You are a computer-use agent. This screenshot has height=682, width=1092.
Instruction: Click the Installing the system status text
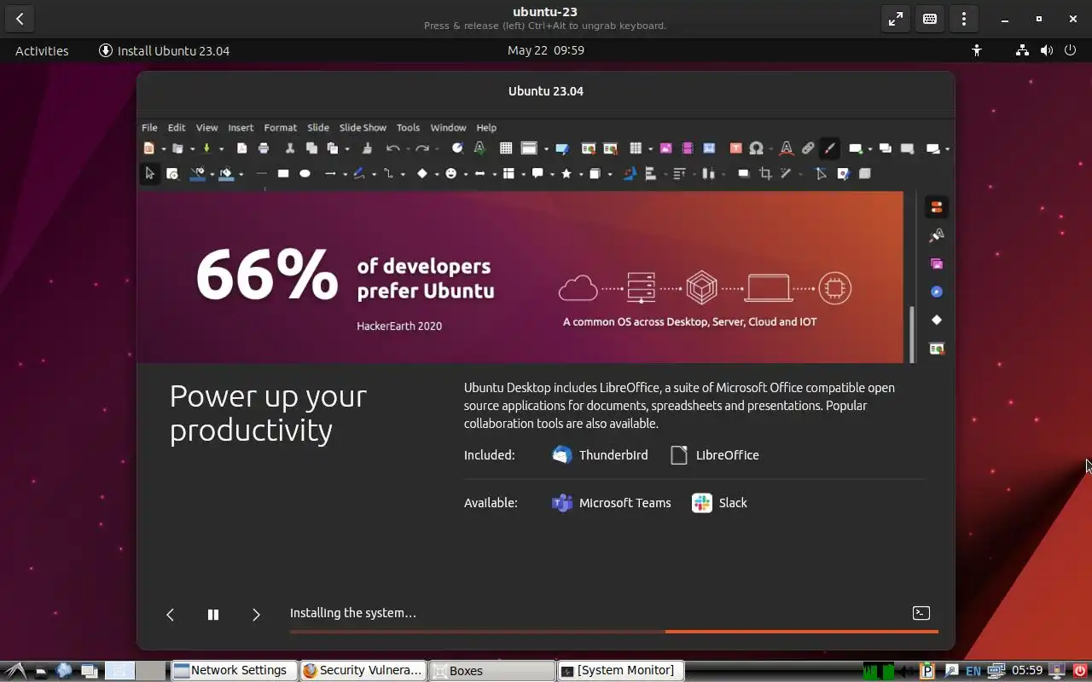[353, 613]
